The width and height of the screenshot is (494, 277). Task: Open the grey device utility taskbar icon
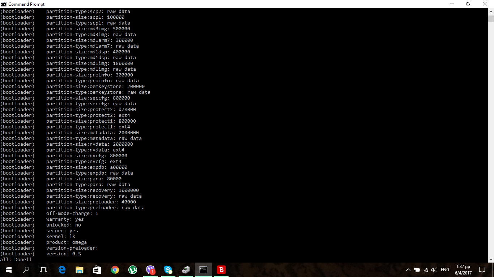186,270
